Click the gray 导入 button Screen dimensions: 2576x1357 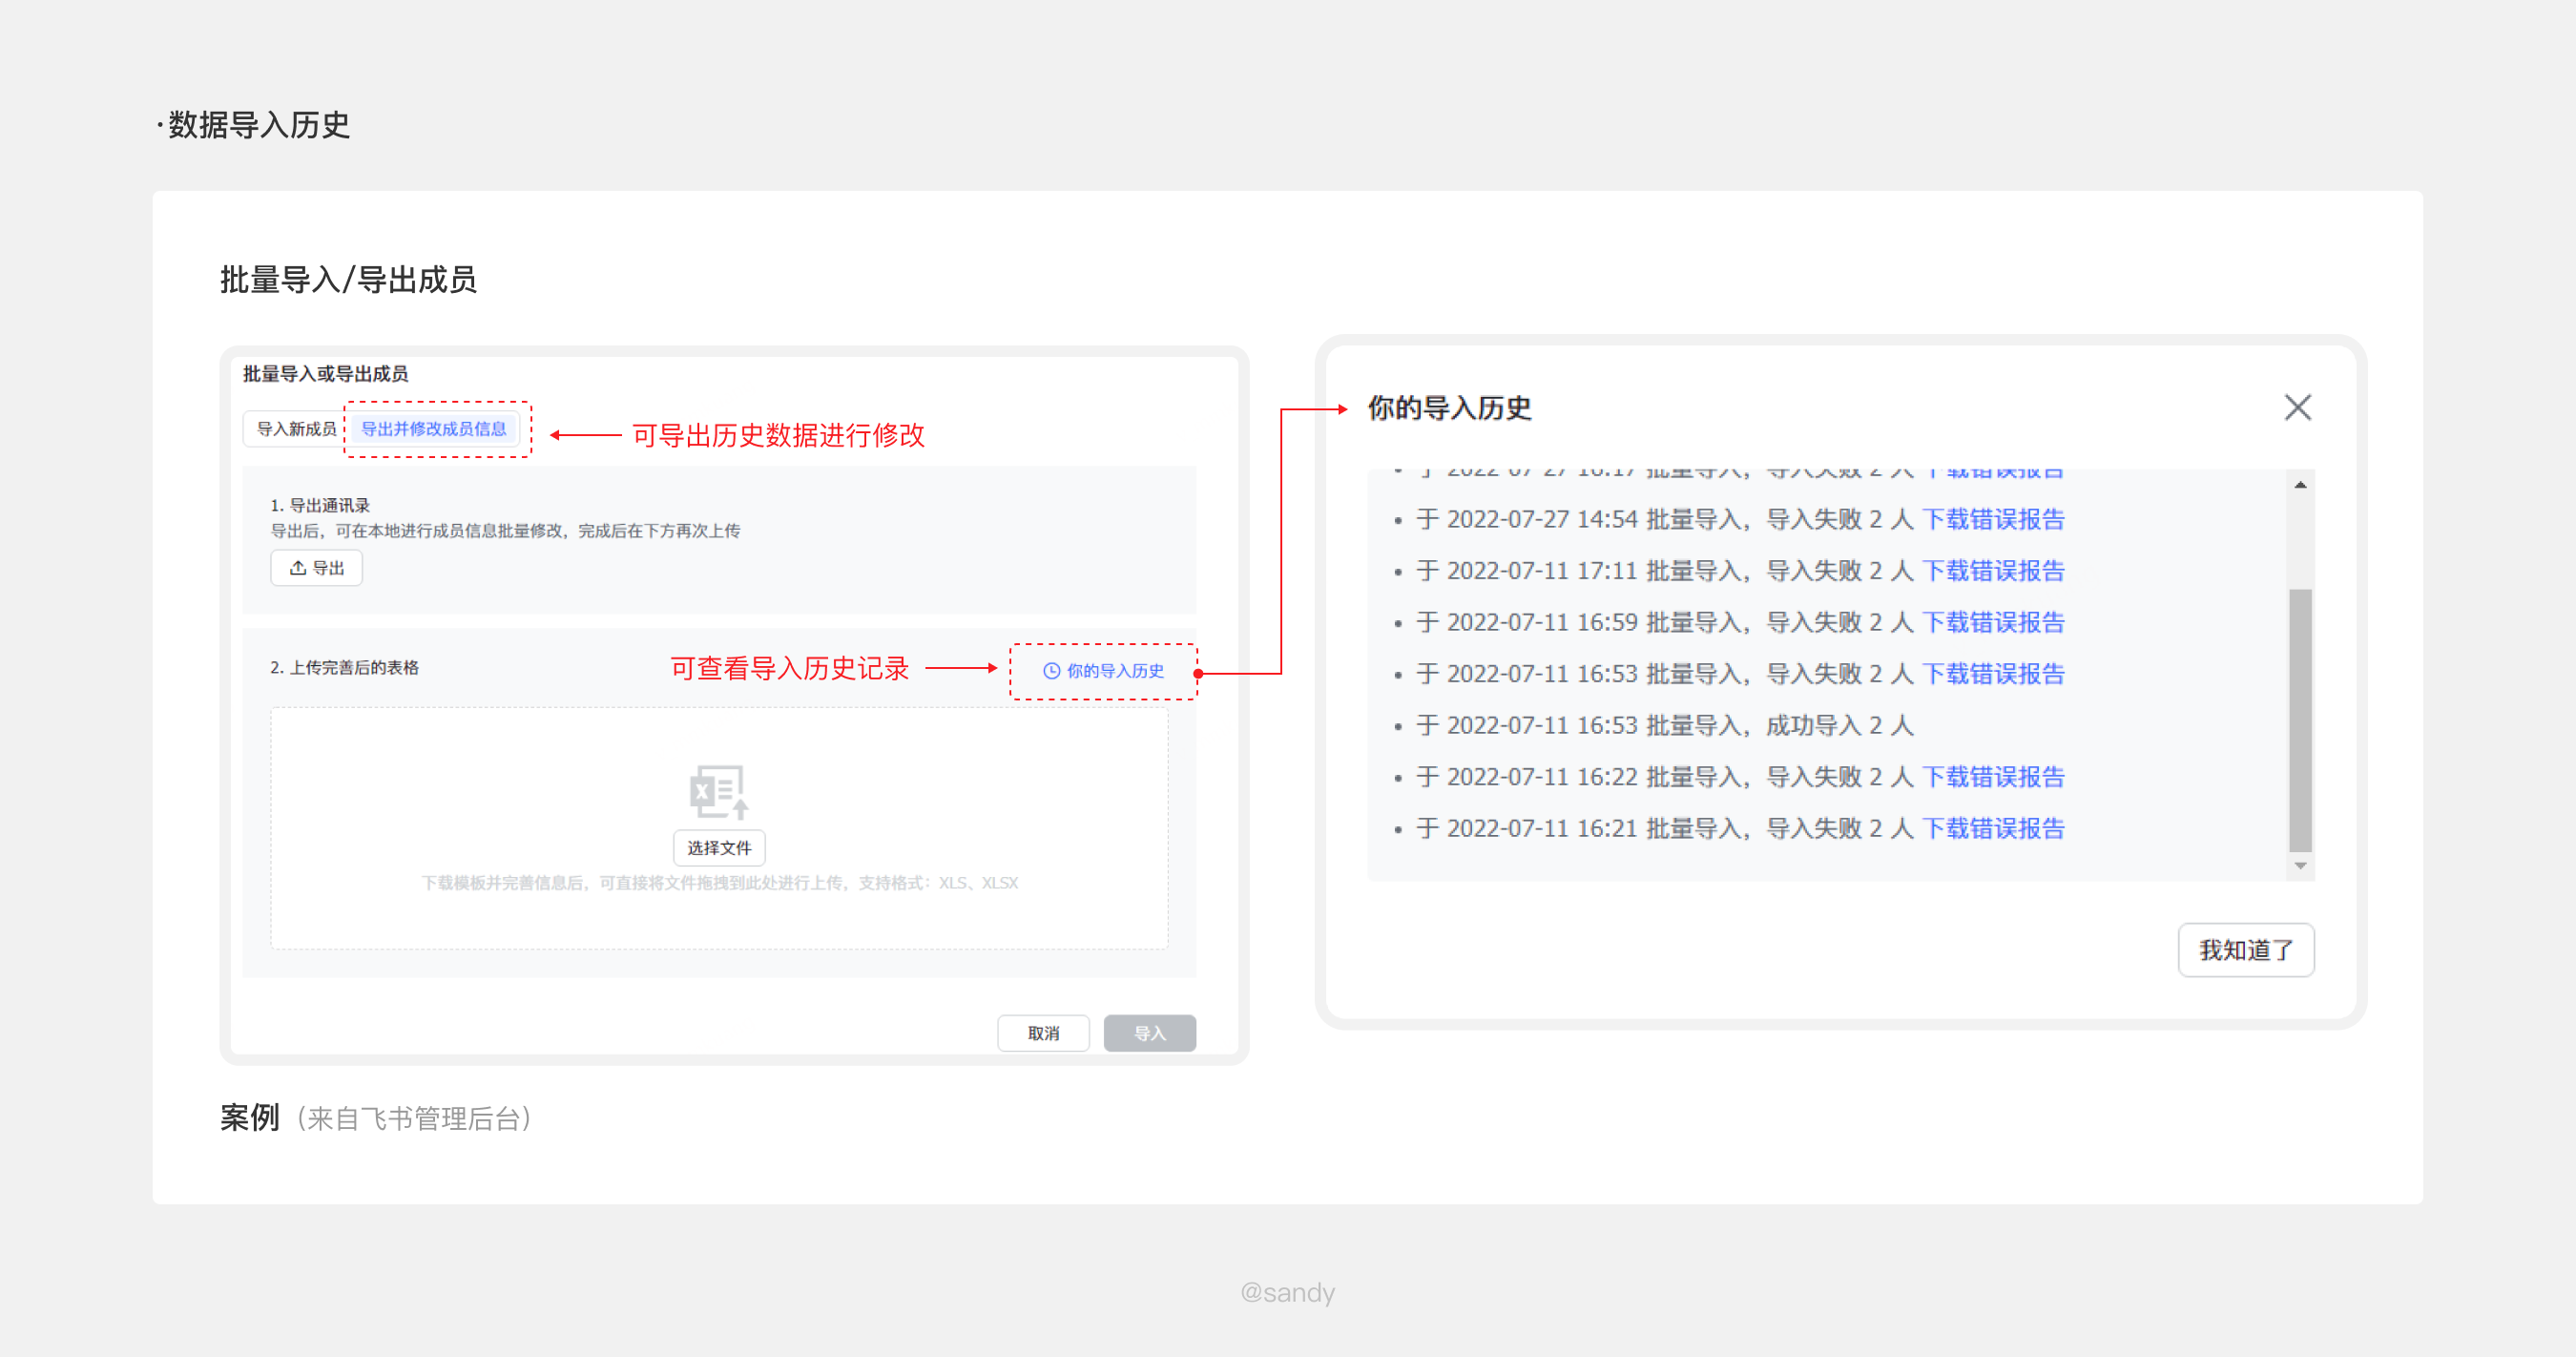(1149, 1033)
